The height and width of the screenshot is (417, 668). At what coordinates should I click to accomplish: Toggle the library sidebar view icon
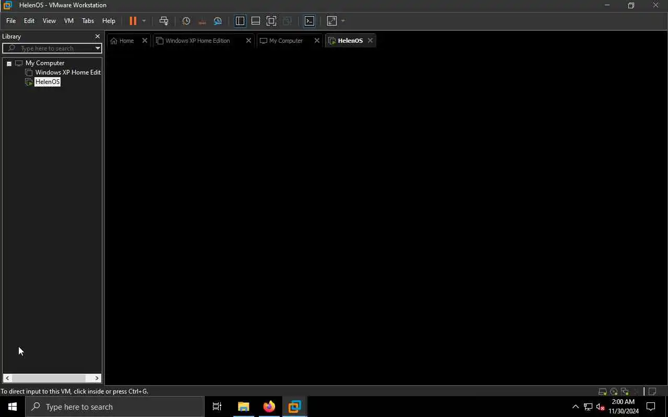[240, 21]
